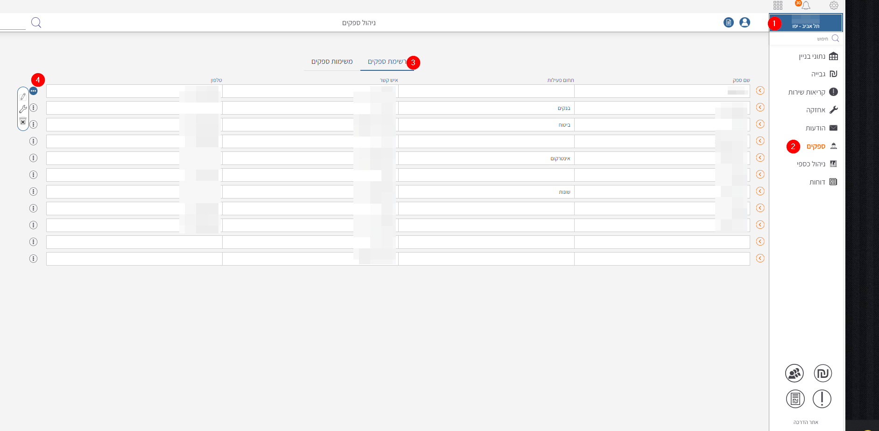879x431 pixels.
Task: Click the wrench icon in the actions popup
Action: click(x=23, y=109)
